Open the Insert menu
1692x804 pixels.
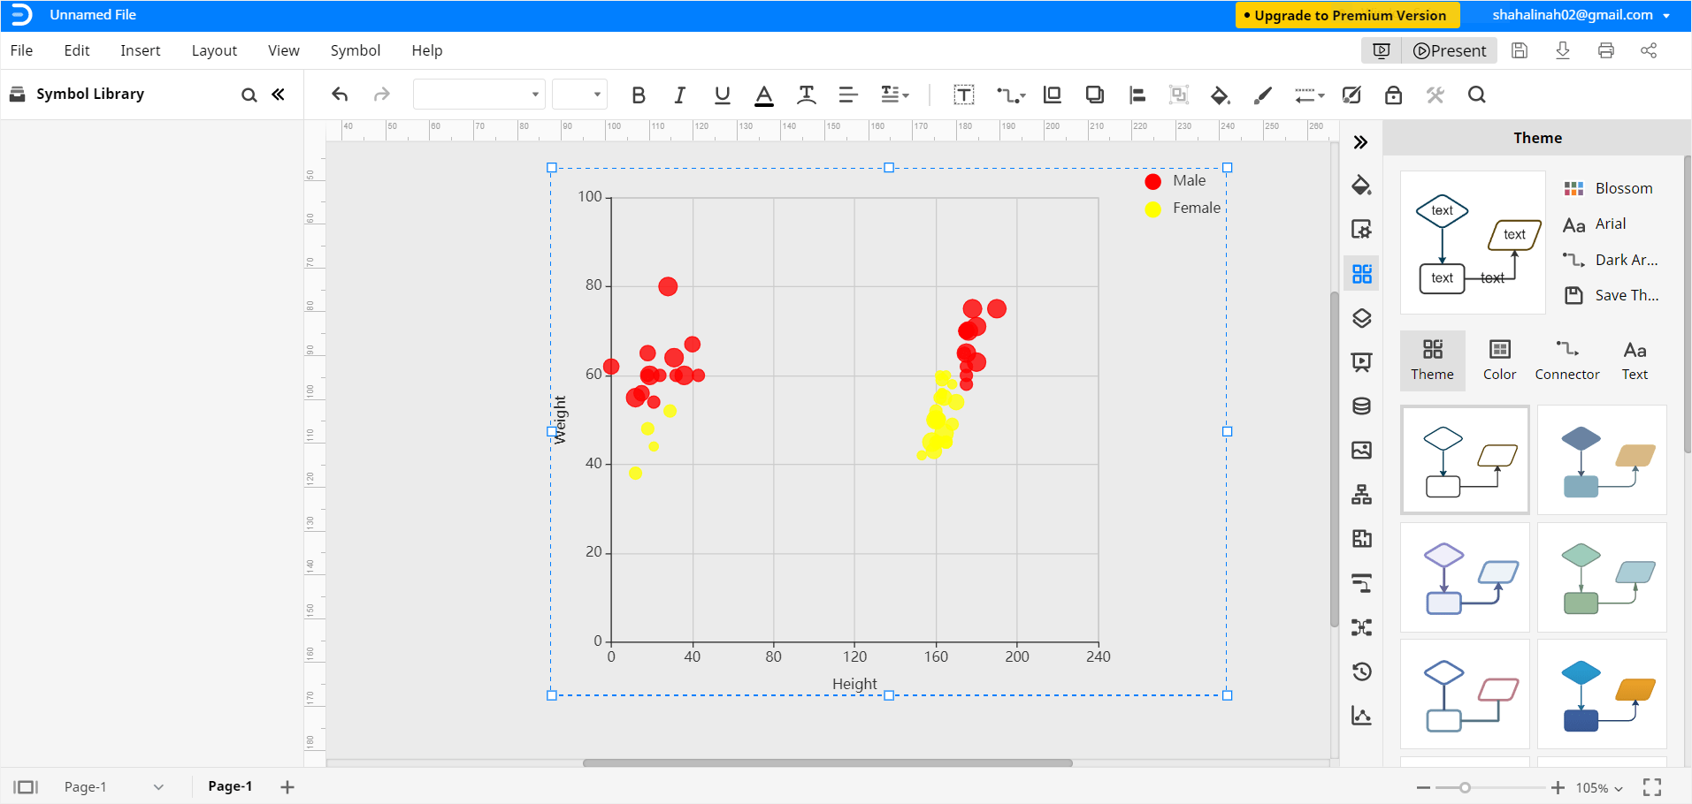[x=140, y=50]
